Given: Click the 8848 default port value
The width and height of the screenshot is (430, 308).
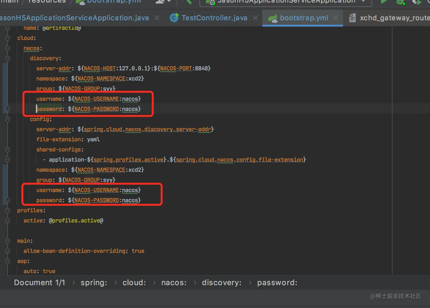Looking at the screenshot, I should 201,68.
